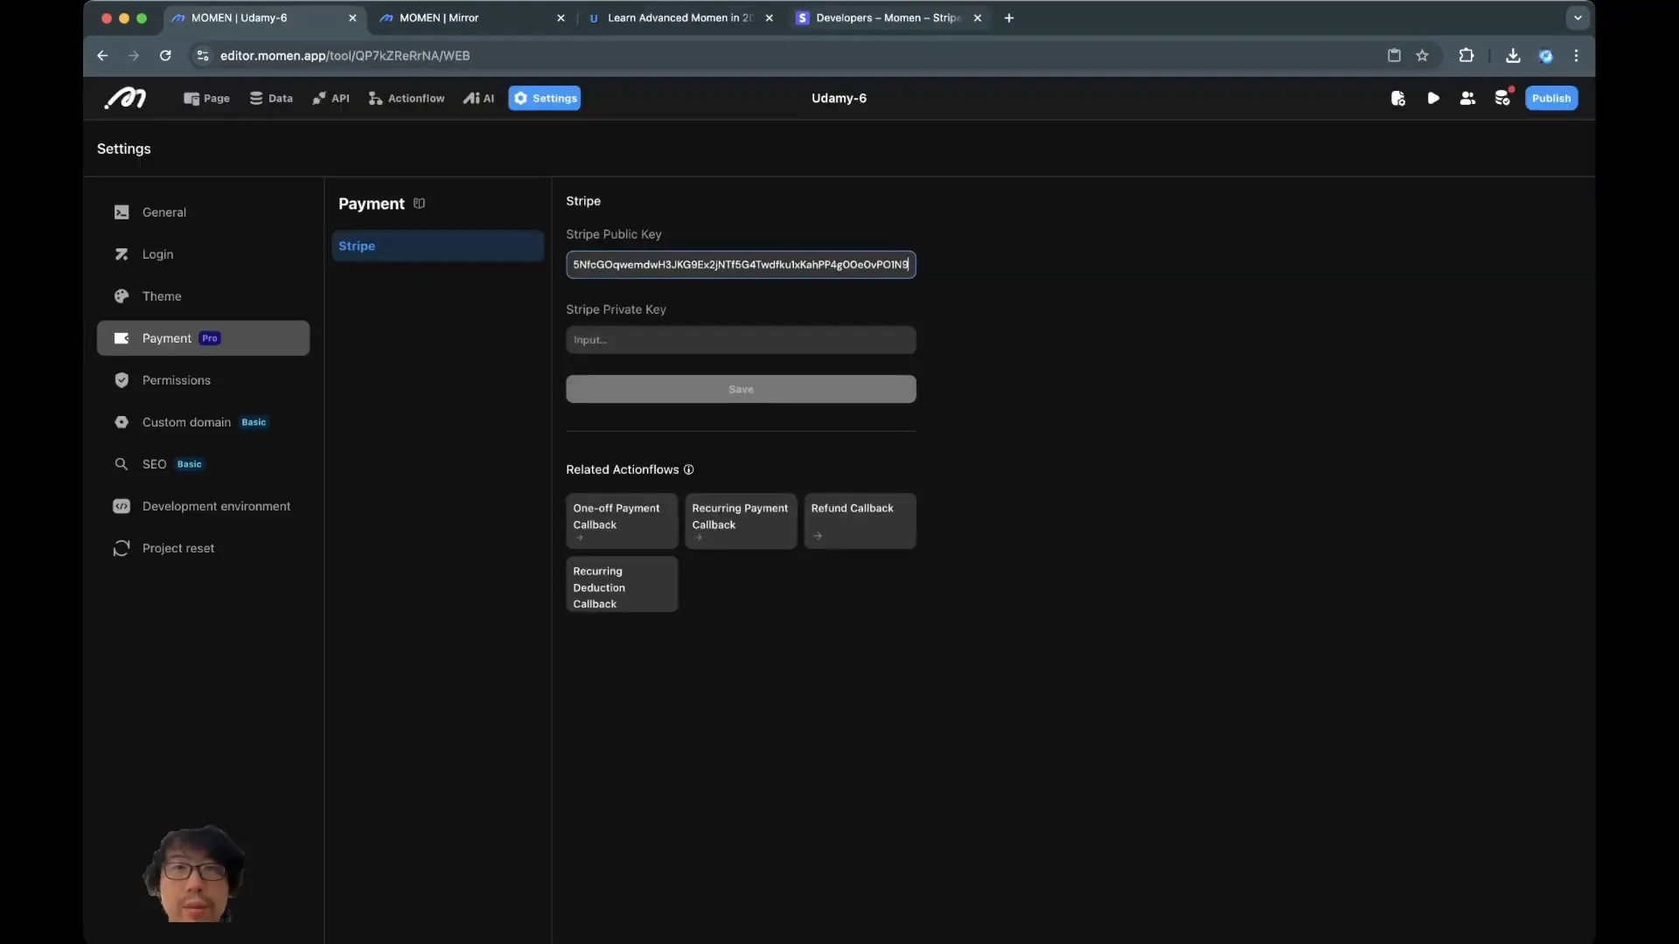Open the Payment documentation icon
1679x944 pixels.
(420, 204)
